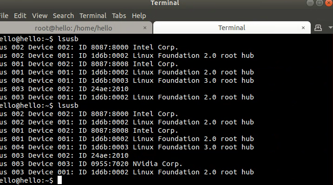
Task: Click the new tab icon
Action: coord(318,28)
